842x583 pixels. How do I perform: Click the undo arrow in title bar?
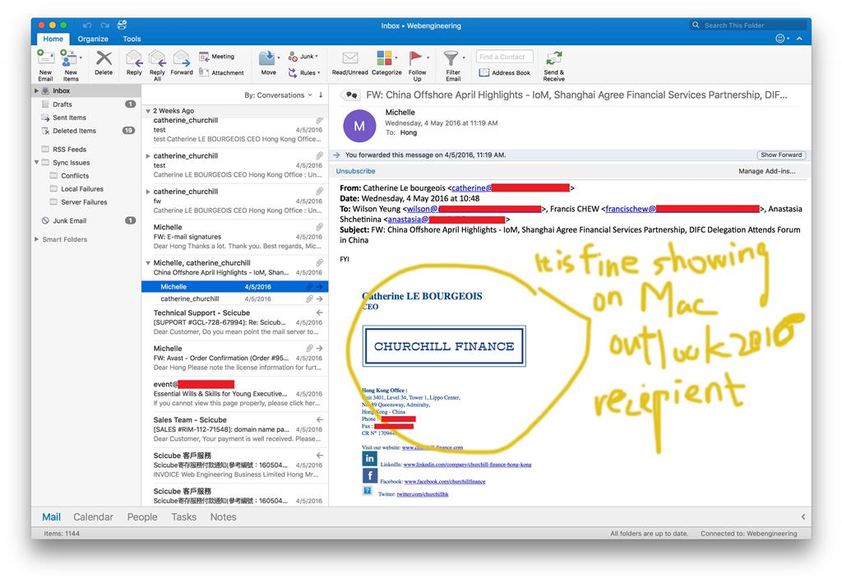87,25
